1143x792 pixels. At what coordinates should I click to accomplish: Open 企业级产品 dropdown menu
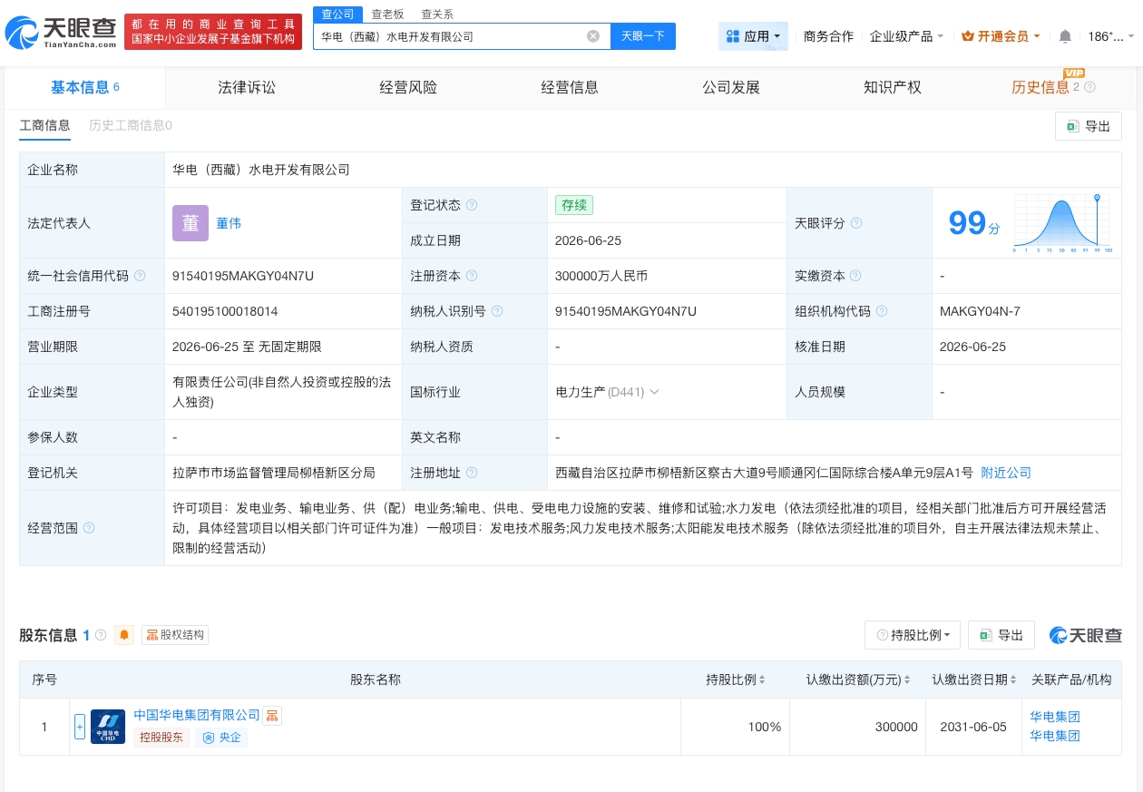pos(906,36)
